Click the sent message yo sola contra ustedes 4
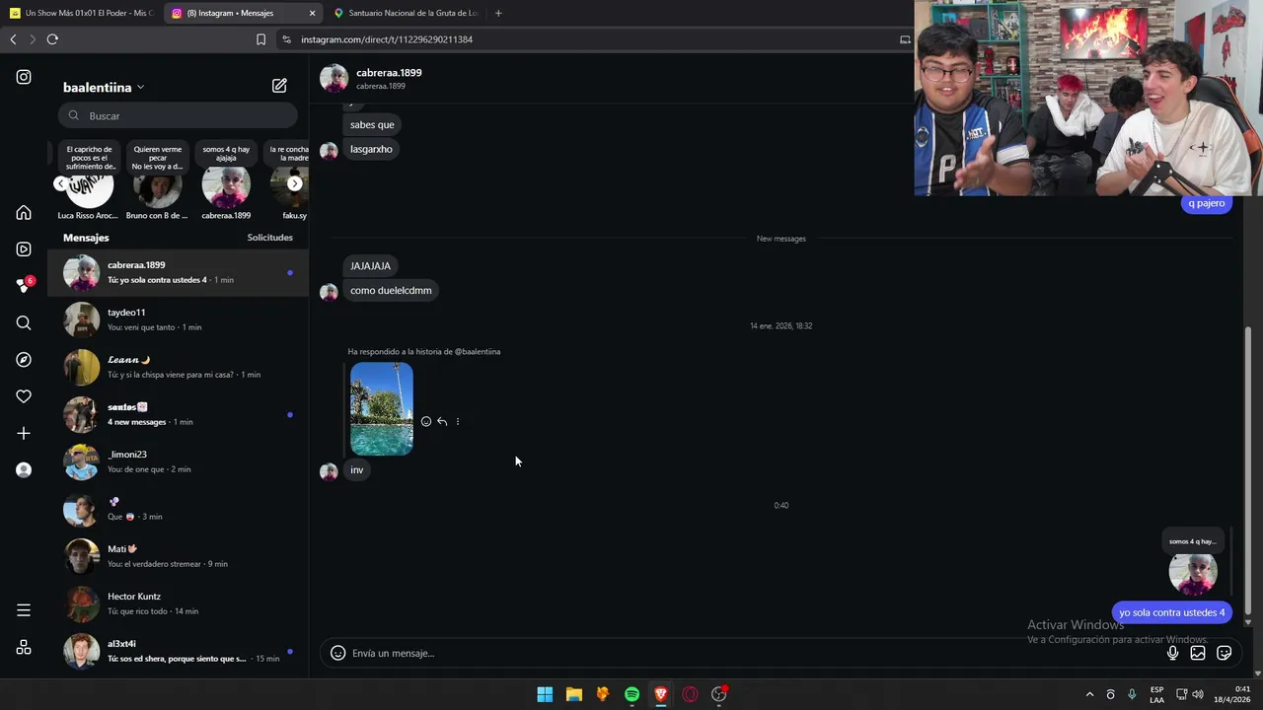Image resolution: width=1263 pixels, height=710 pixels. tap(1172, 612)
